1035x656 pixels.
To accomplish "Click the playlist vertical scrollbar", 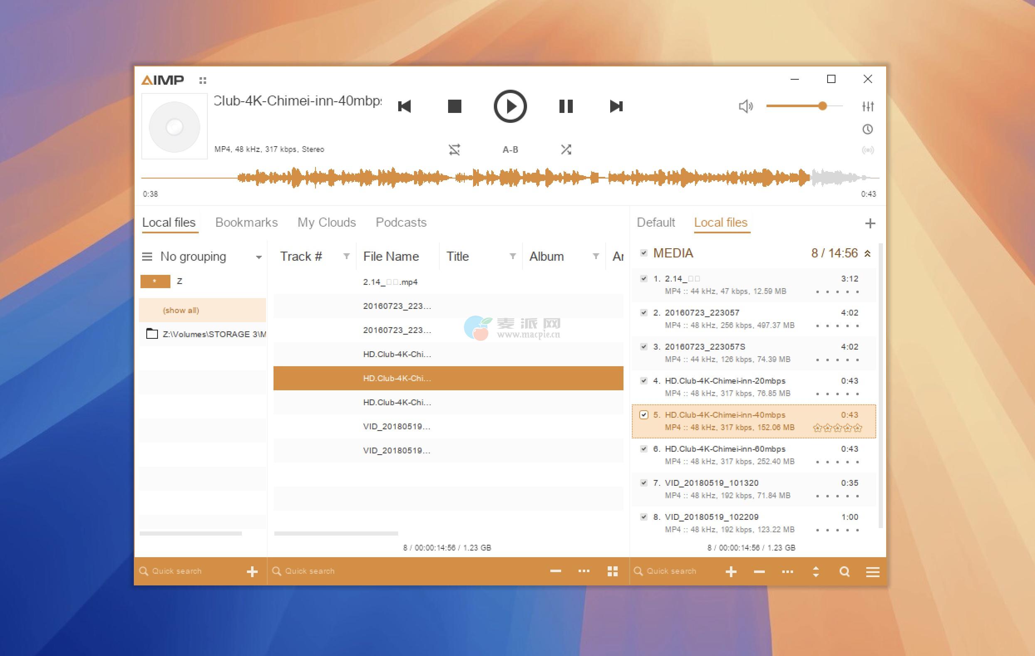I will coord(881,386).
